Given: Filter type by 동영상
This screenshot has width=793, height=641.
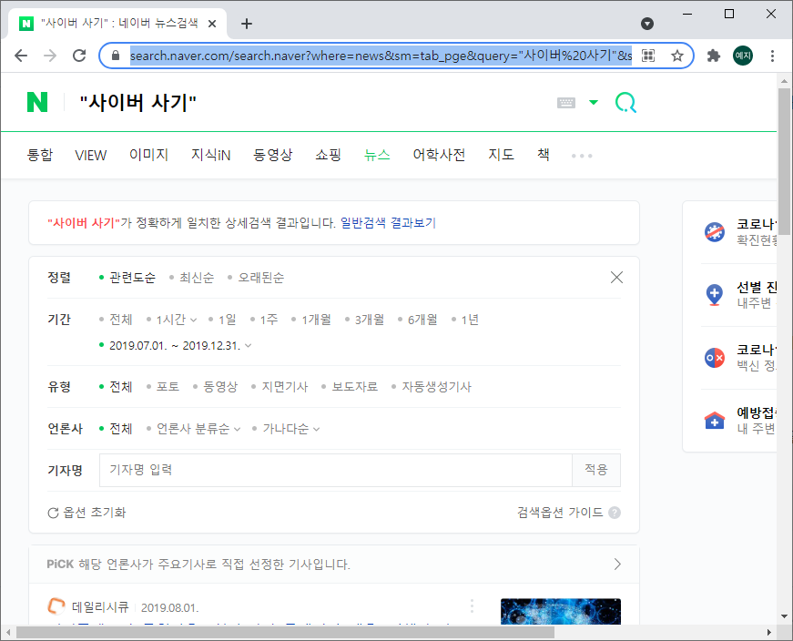Looking at the screenshot, I should pyautogui.click(x=220, y=387).
